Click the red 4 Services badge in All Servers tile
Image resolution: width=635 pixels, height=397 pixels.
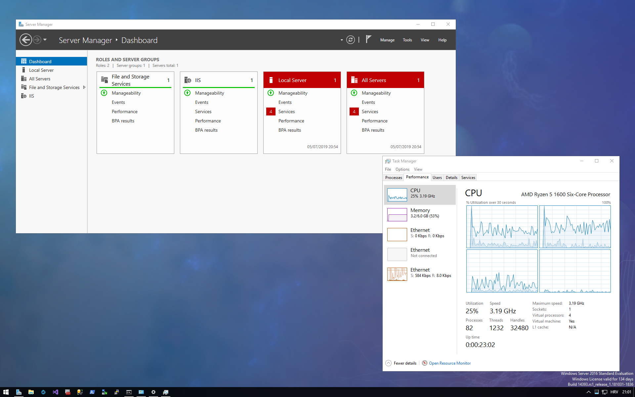pos(354,111)
